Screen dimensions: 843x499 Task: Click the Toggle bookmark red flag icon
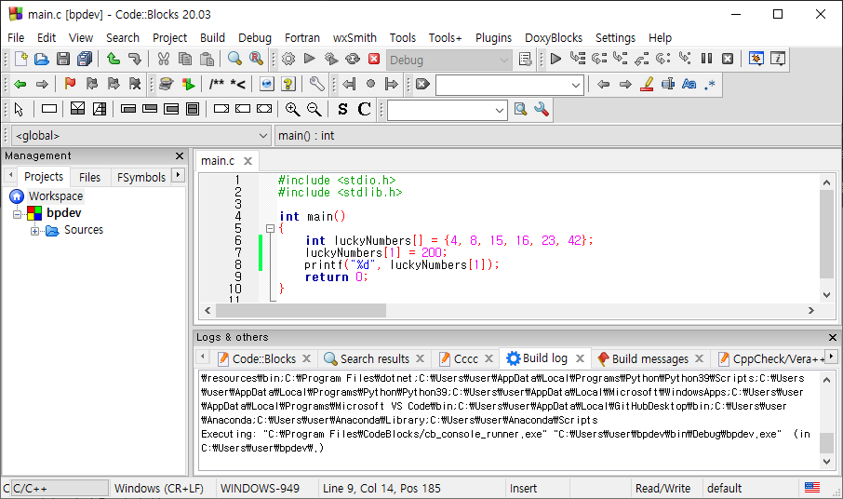(70, 84)
